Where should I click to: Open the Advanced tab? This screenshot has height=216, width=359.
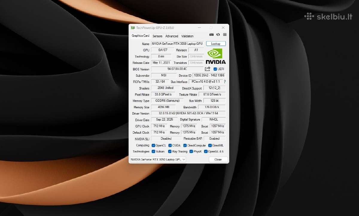172,36
